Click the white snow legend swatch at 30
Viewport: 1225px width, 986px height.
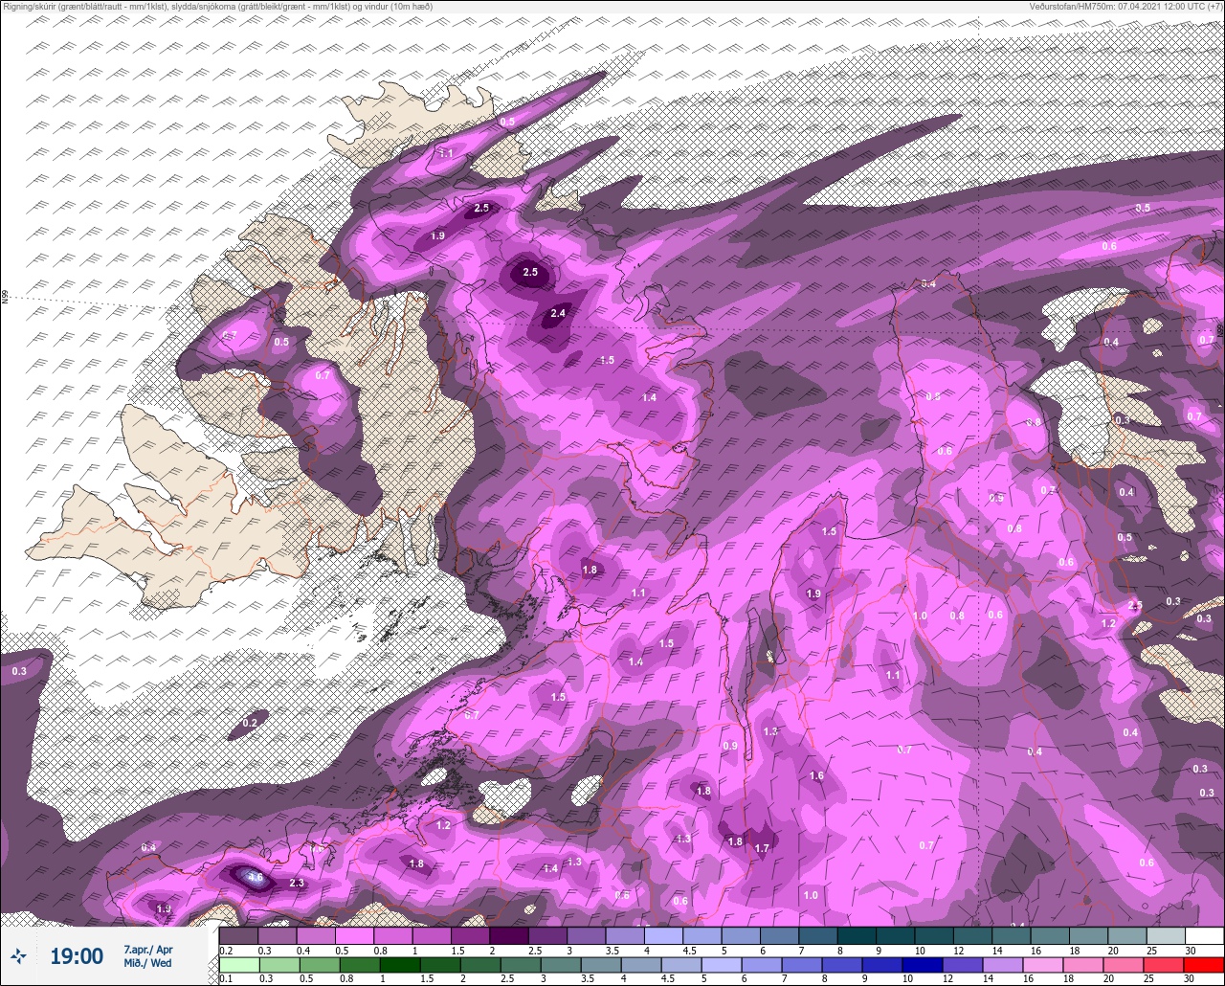tap(1204, 935)
